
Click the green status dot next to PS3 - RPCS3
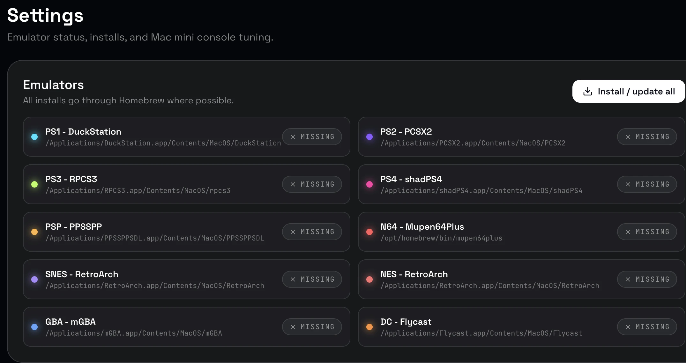[x=35, y=184]
